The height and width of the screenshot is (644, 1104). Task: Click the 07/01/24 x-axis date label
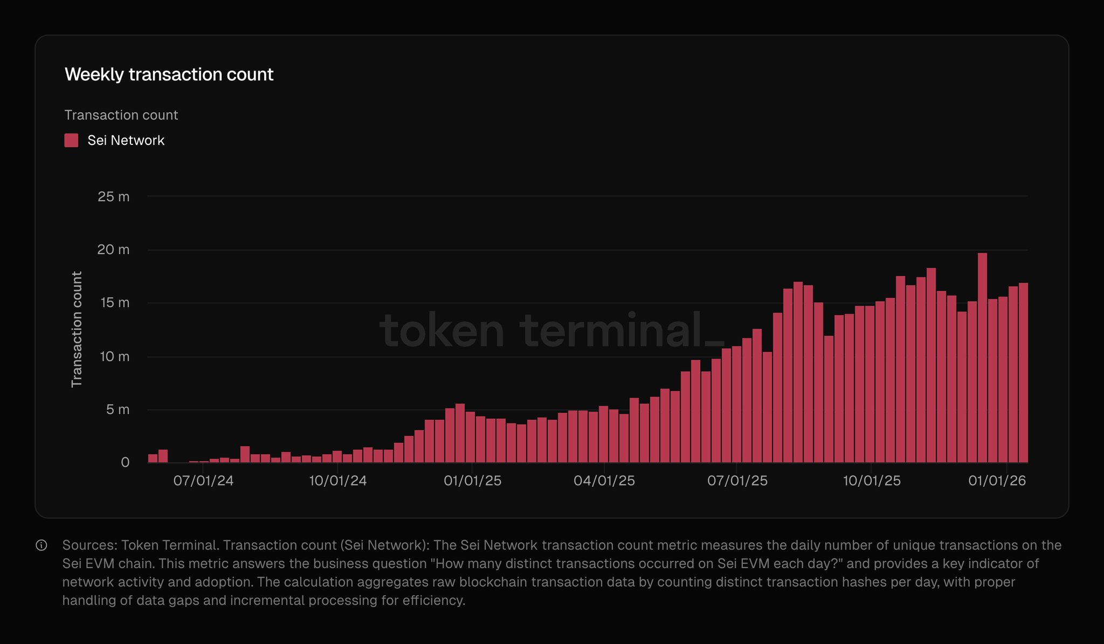point(203,481)
